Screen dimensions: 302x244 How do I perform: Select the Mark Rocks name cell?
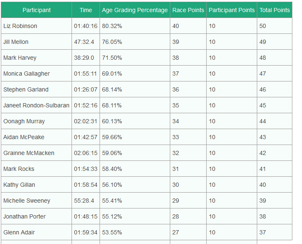click(36, 169)
